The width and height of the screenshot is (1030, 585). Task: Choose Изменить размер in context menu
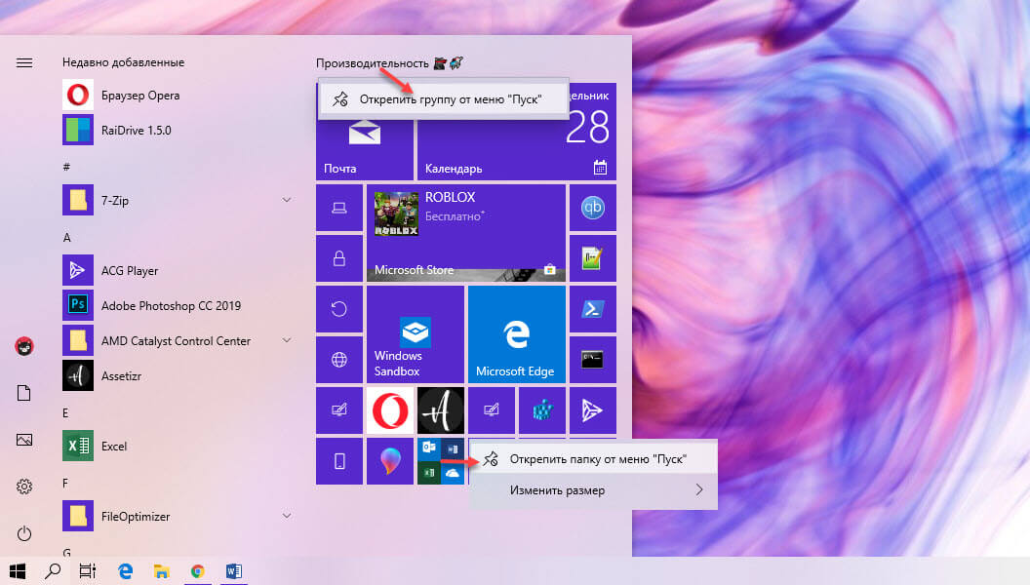click(593, 490)
